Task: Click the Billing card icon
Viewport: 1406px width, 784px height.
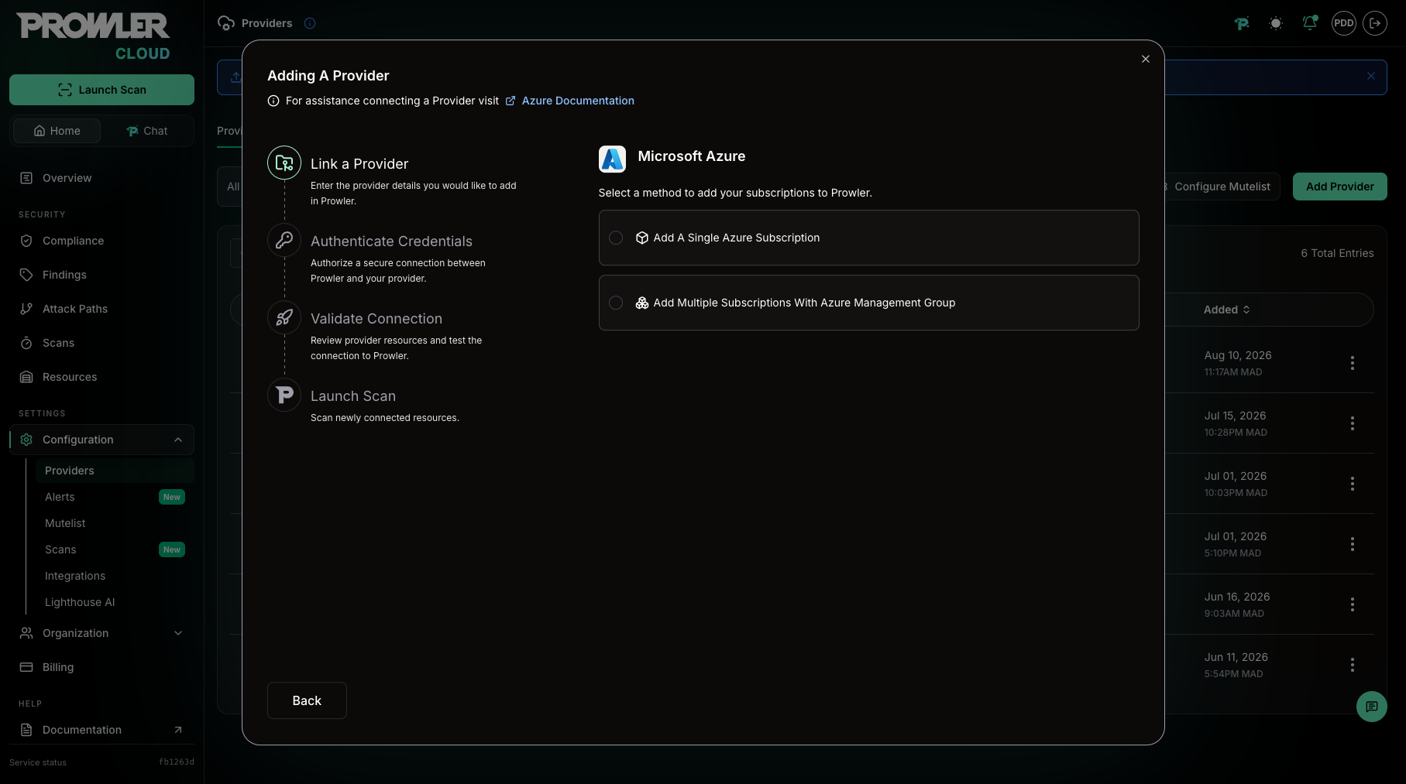Action: [x=26, y=667]
